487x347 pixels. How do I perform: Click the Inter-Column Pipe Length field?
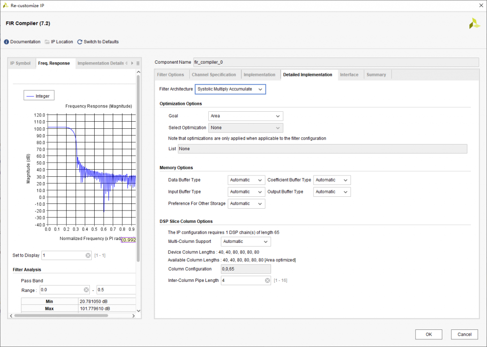coord(246,280)
